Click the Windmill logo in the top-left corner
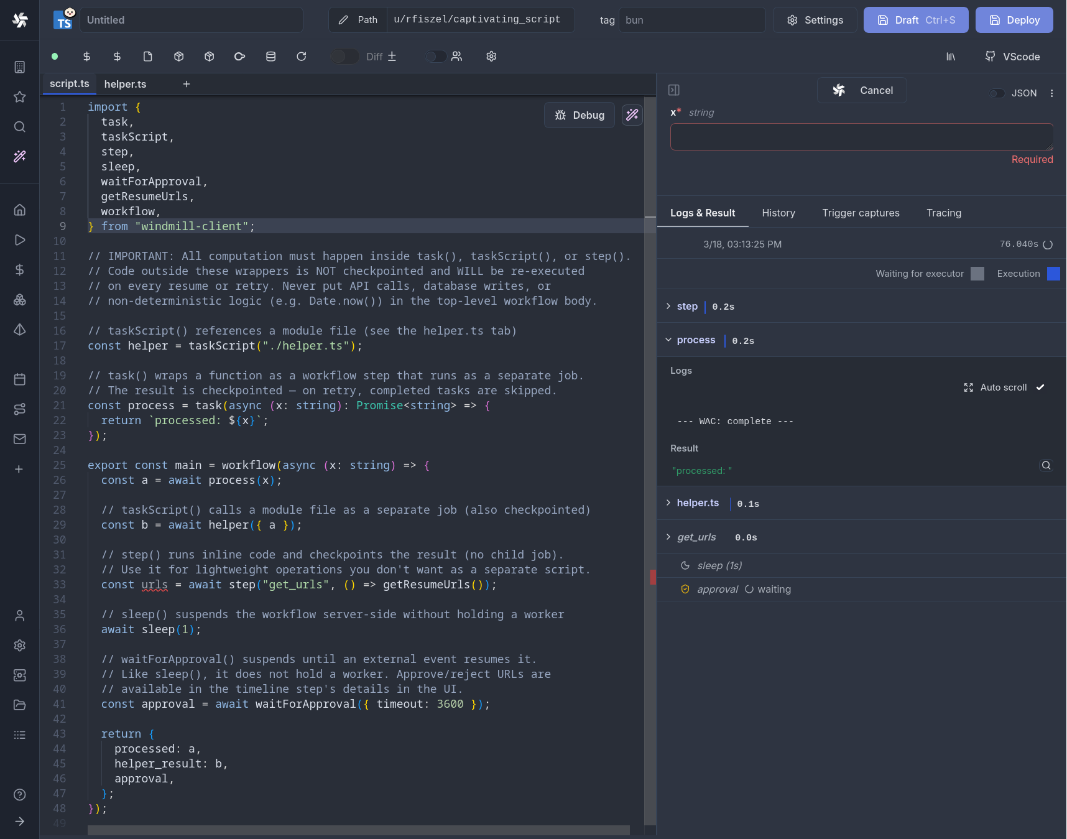 21,20
